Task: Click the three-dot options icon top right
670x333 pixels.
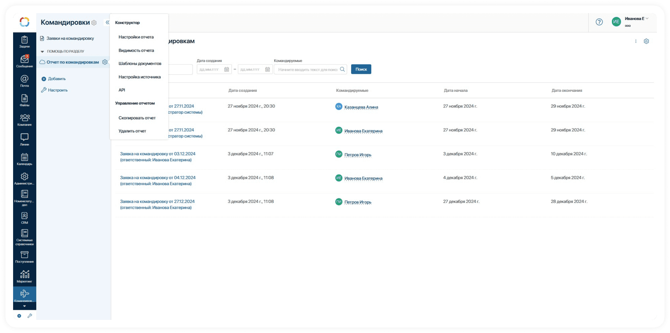Action: pos(636,41)
